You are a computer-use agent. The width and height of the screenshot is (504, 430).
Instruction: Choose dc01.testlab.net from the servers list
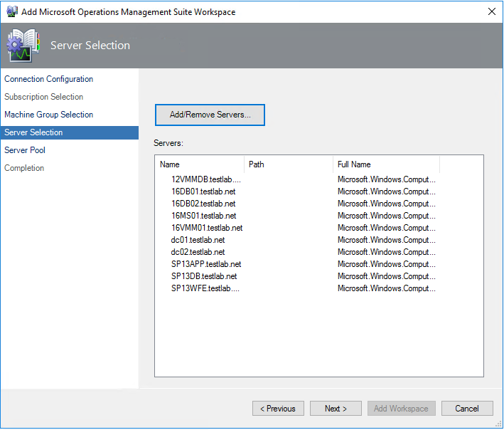(198, 240)
